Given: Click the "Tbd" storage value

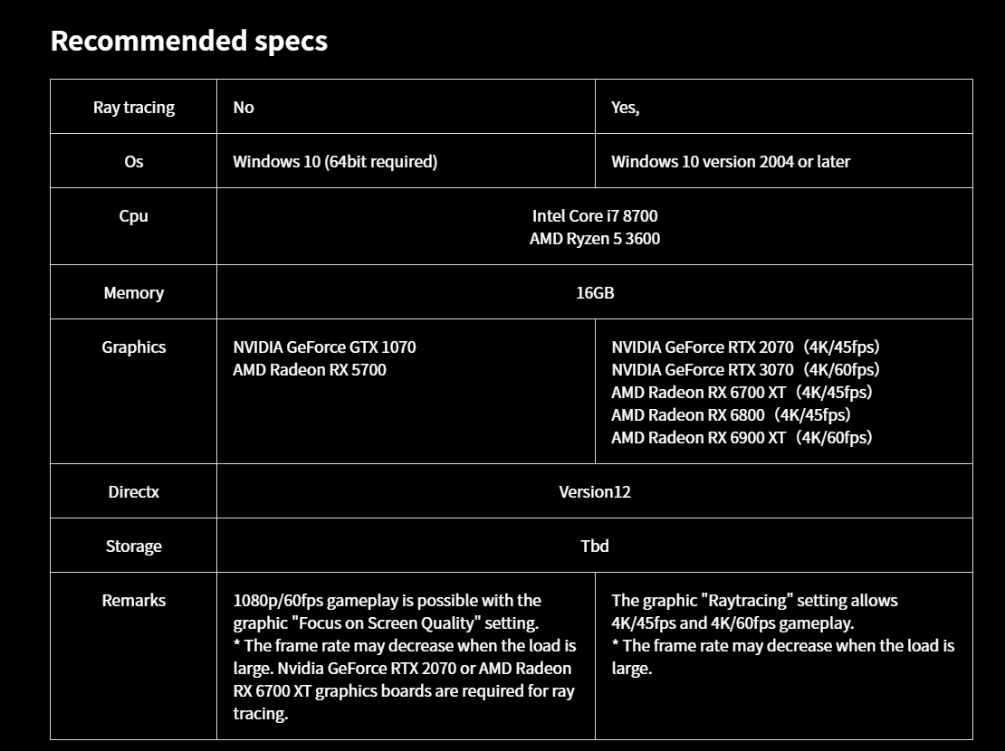Looking at the screenshot, I should pos(595,547).
